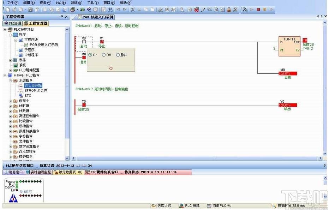Switch to the 消息窗口 tab
This screenshot has width=329, height=210.
pos(13,172)
